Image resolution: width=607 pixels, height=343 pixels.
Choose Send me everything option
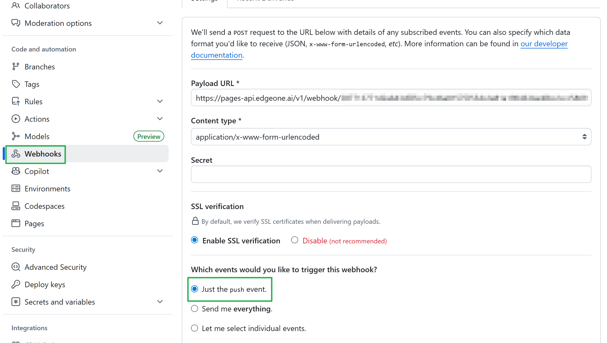click(x=195, y=308)
